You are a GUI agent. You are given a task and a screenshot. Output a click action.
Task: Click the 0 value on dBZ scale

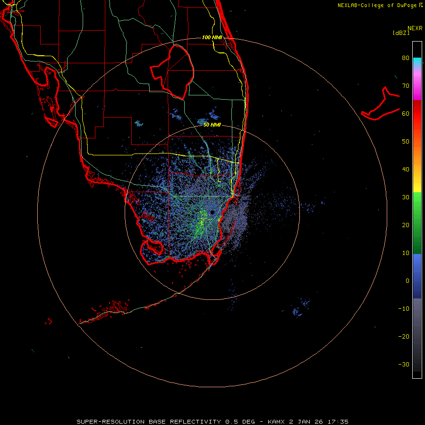408,281
